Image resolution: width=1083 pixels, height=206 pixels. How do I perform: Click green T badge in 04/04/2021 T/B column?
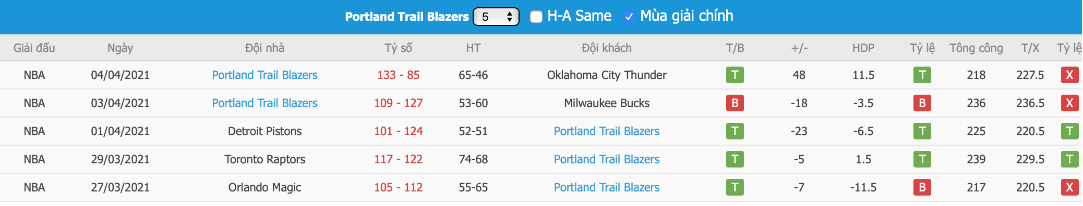pyautogui.click(x=735, y=75)
